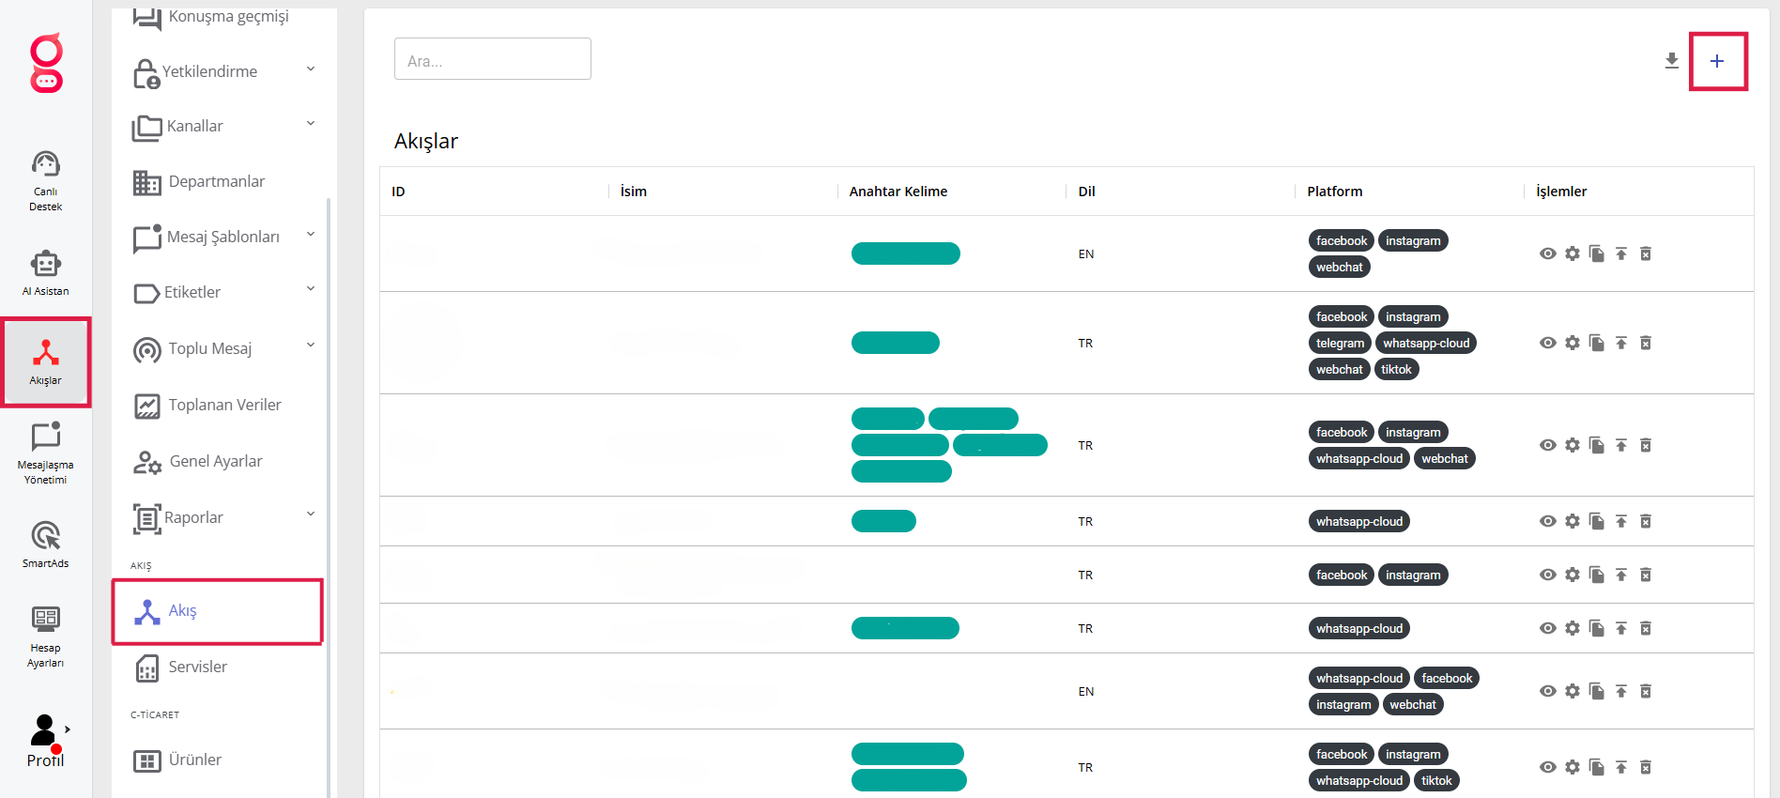Click the download icon beside plus button

coord(1671,61)
